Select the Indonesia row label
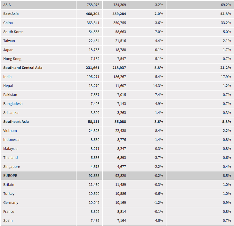234x226 pixels. tap(11, 140)
